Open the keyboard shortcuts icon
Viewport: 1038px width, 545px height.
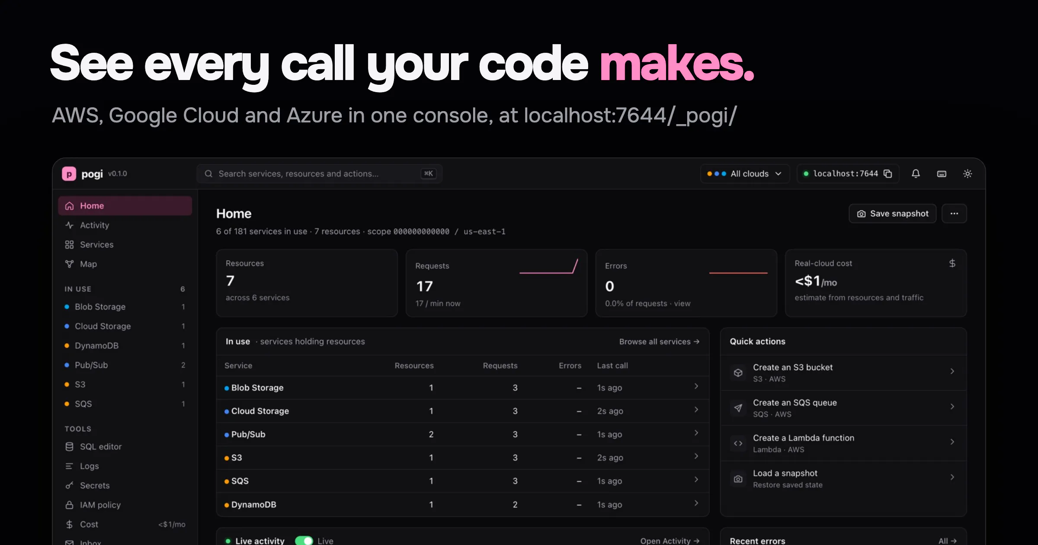coord(942,173)
